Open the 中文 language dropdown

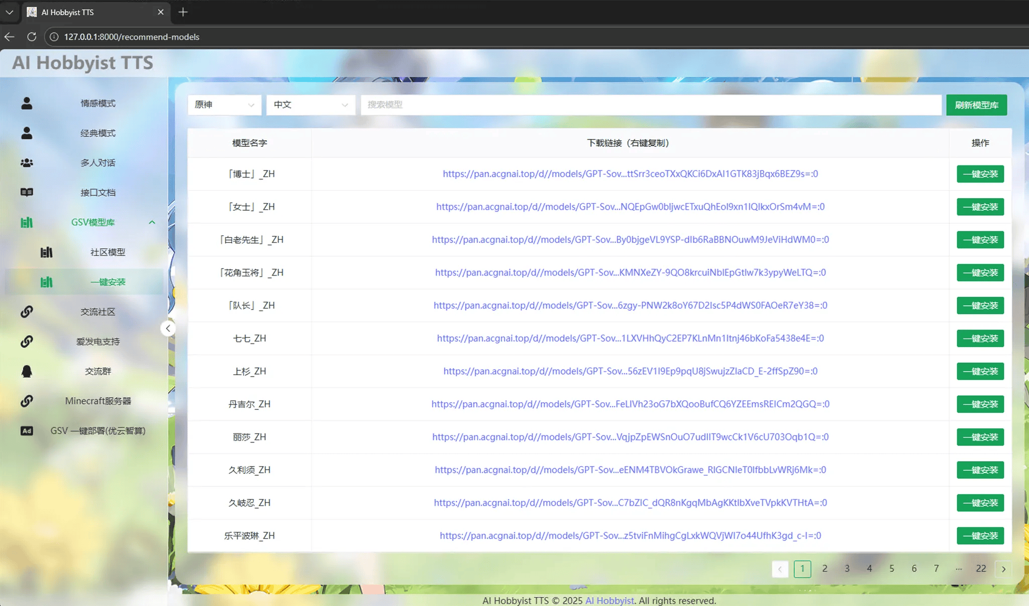(x=310, y=105)
